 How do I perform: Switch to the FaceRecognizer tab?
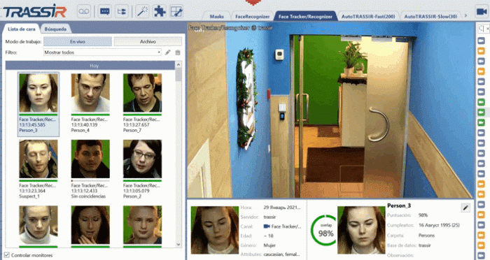click(252, 16)
